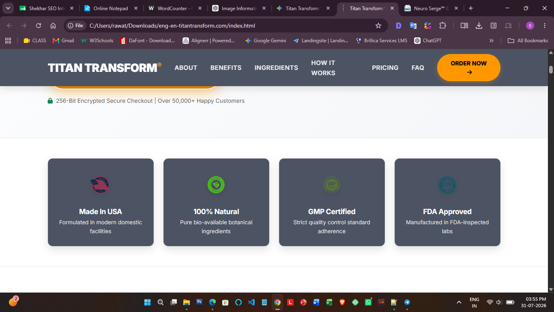The height and width of the screenshot is (312, 554).
Task: Open the All Bookmarks folder
Action: click(x=528, y=41)
